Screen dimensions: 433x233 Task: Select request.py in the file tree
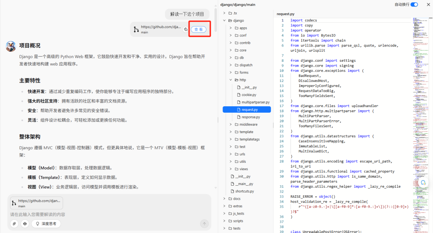point(247,109)
